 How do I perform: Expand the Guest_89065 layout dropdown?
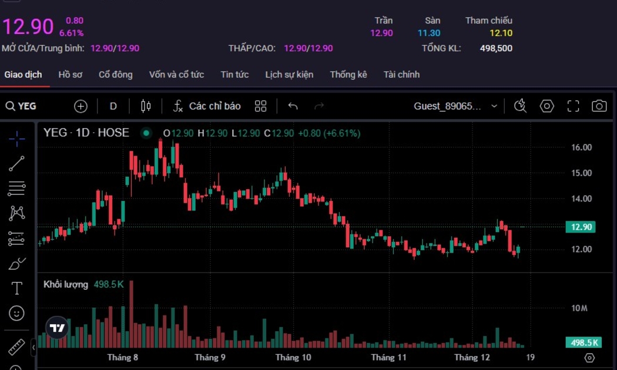click(455, 106)
